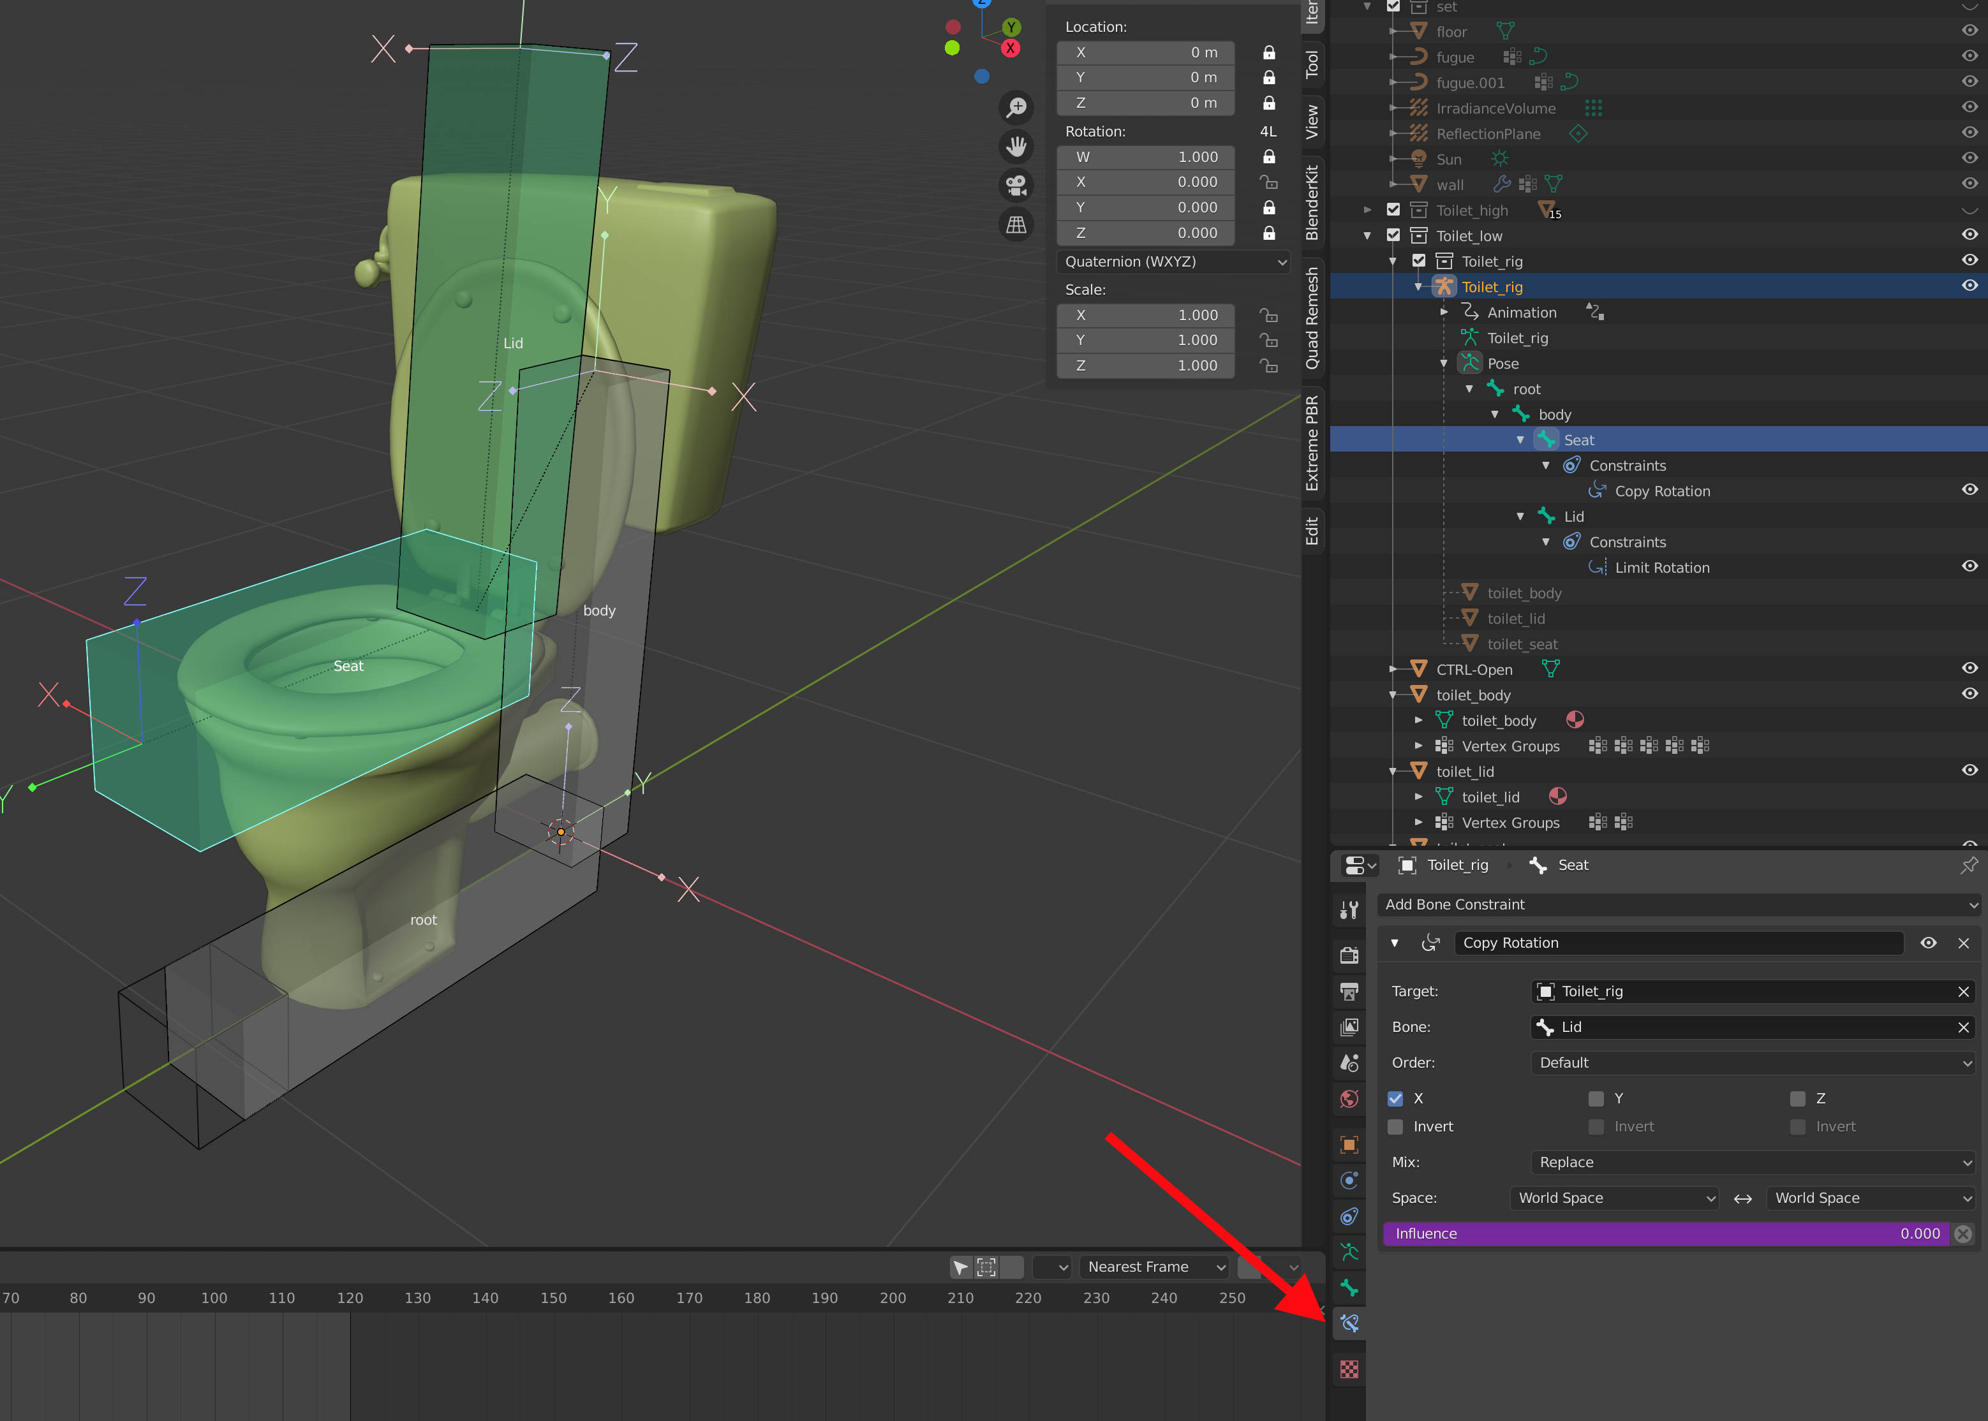Open the Physics Properties tab
Viewport: 1988px width, 1421px height.
[1348, 1181]
